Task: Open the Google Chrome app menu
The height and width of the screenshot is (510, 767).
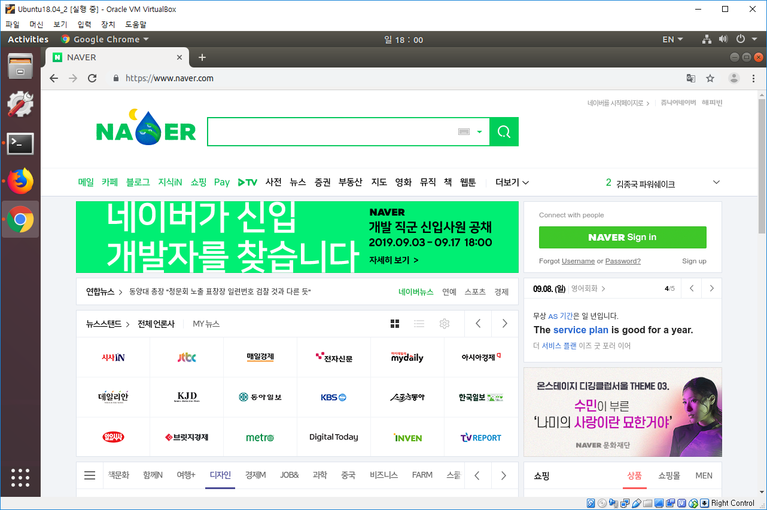Action: [x=105, y=39]
